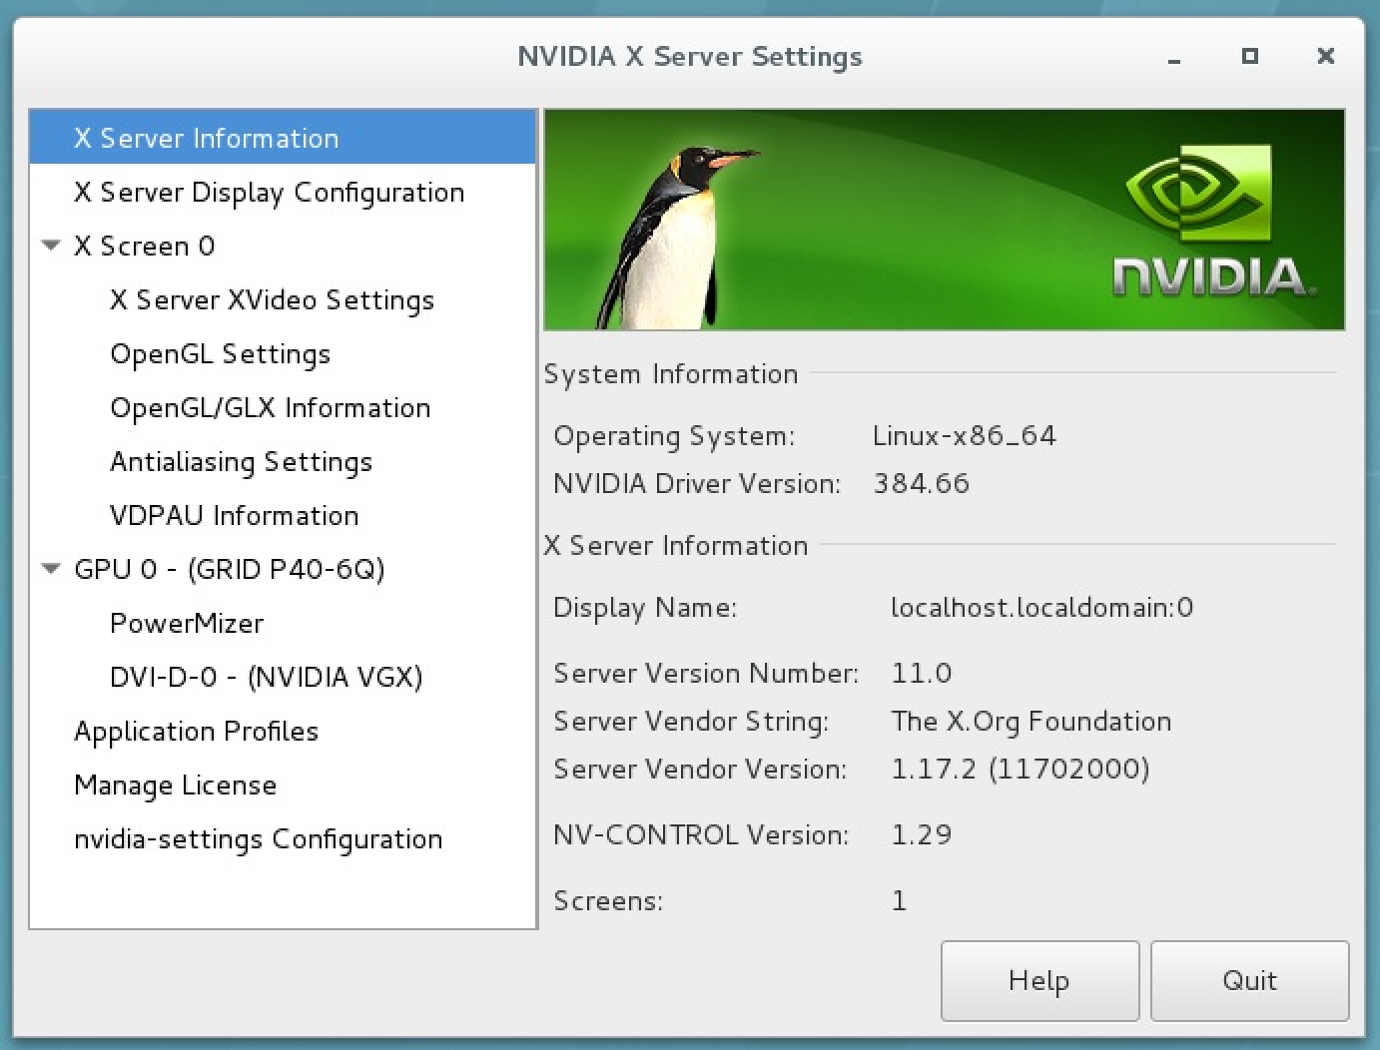Click the Quit button
The image size is (1380, 1050).
[x=1249, y=980]
